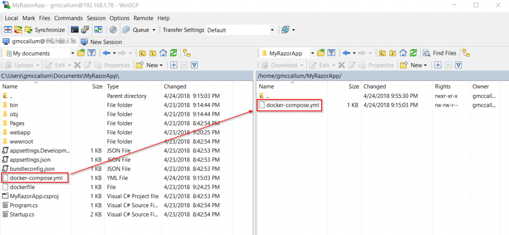
Task: Open the Mark menu
Action: click(29, 18)
